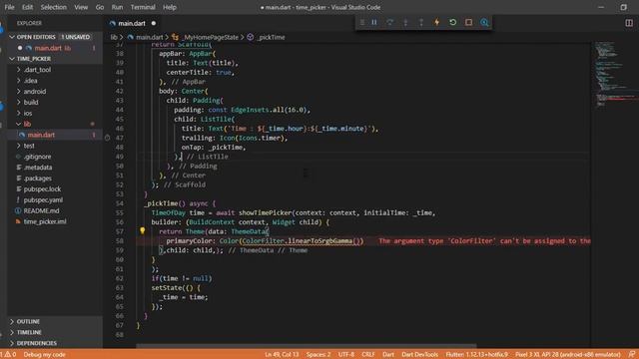Open the File menu
Viewport: 639px width, 359px height.
[9, 7]
